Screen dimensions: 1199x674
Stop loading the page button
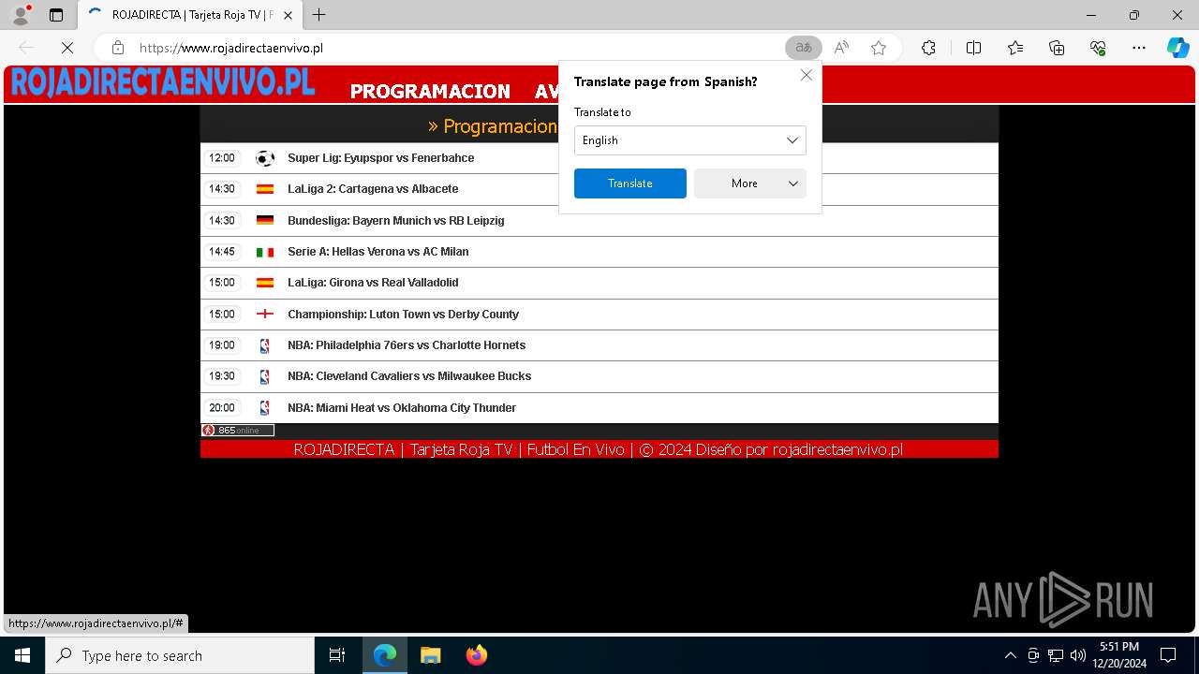pos(67,48)
